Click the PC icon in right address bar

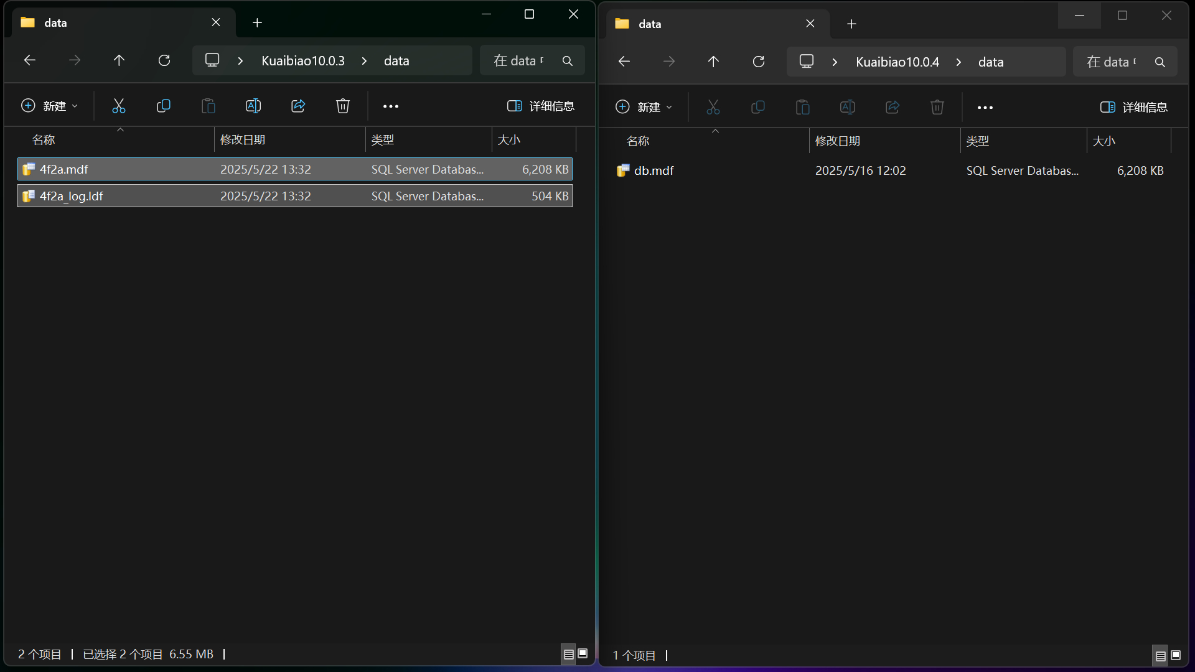807,62
